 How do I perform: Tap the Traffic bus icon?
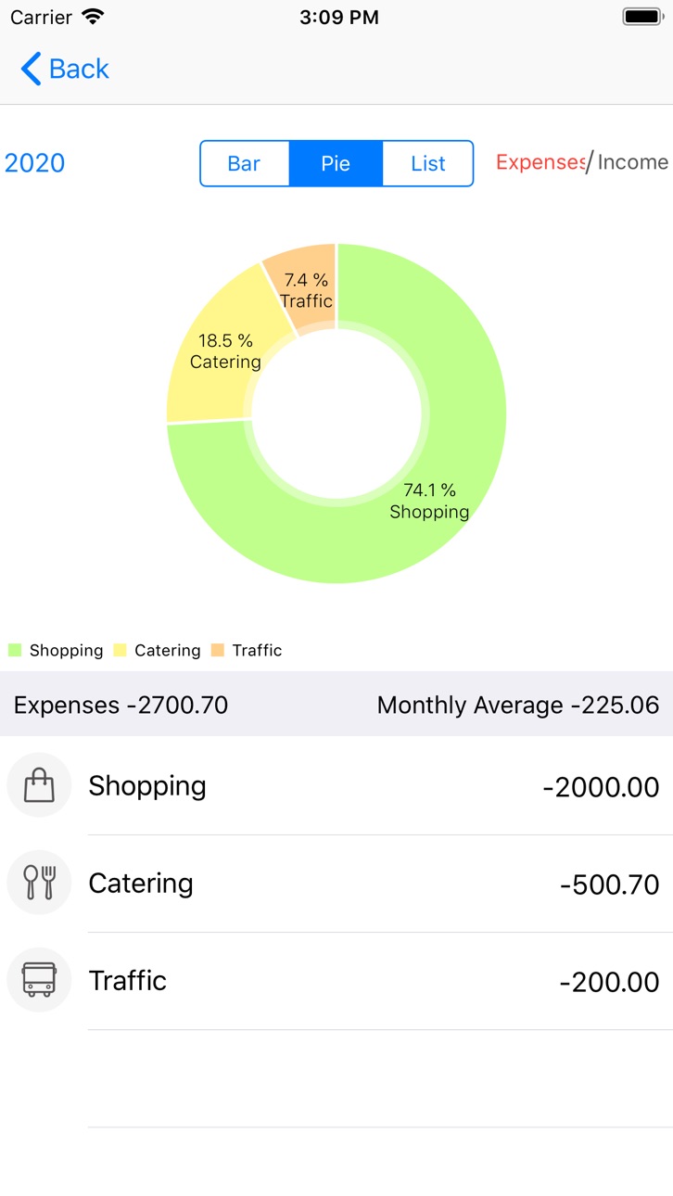[39, 980]
